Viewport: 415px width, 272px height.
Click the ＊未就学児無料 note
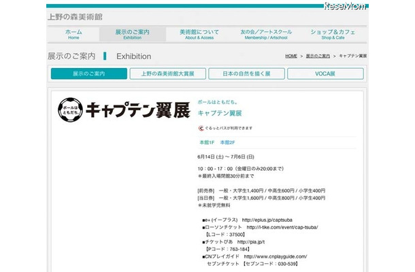click(214, 205)
